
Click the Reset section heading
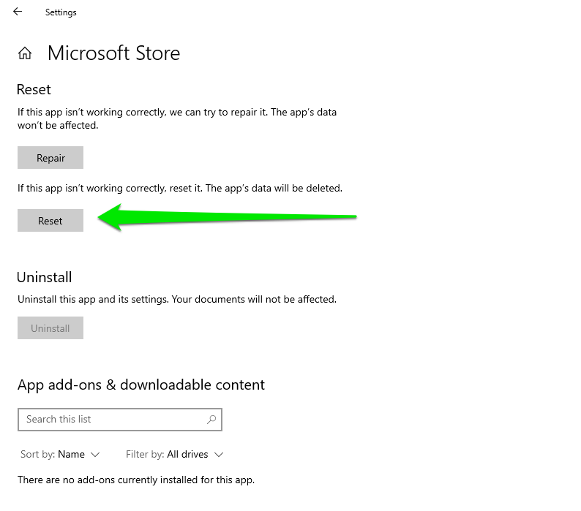coord(34,90)
